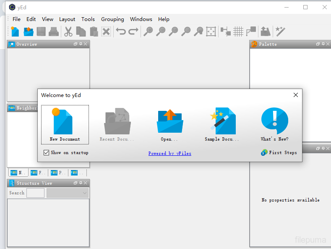Pin the Overview panel
Screen dimensions: 331x249
[x=81, y=44]
